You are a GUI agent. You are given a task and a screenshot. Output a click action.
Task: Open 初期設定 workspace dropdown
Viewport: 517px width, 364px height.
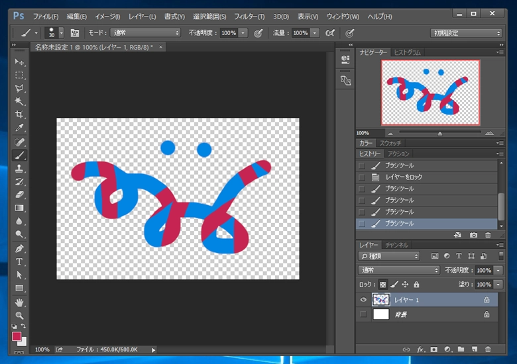coord(466,33)
